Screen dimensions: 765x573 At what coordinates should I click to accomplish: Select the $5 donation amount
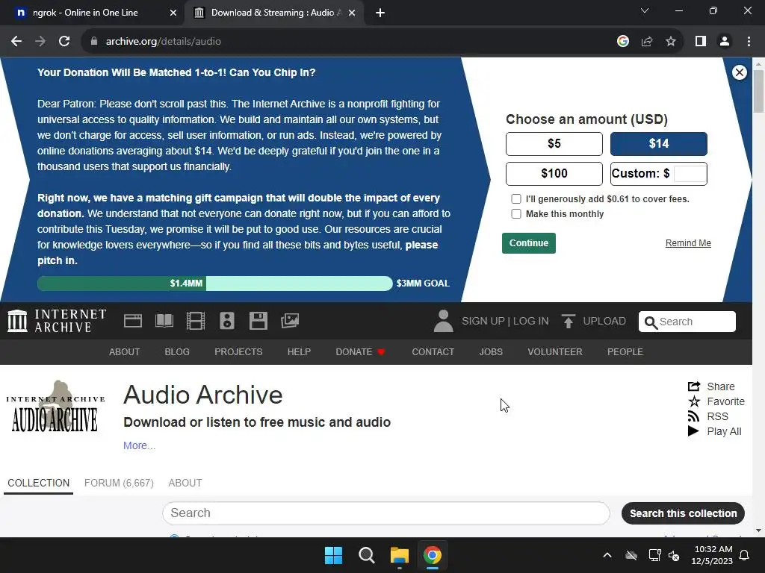click(554, 144)
